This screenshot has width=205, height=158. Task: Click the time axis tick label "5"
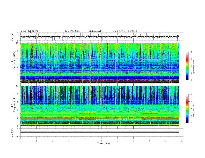(101, 141)
